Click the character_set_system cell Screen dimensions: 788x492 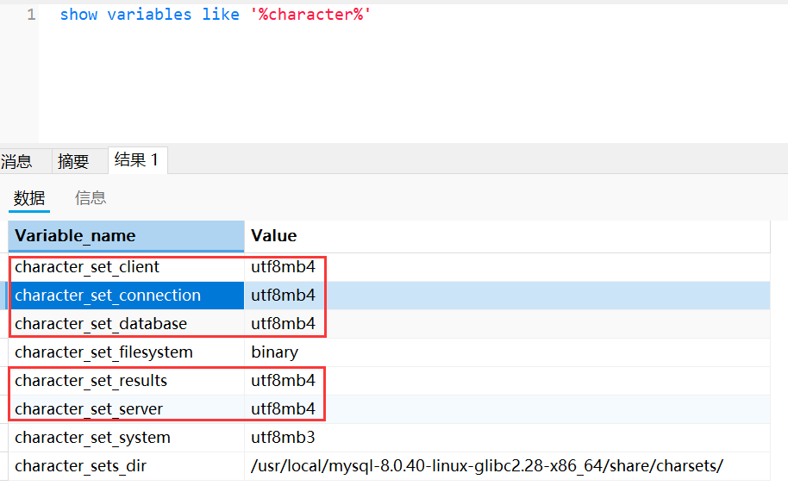(x=92, y=438)
